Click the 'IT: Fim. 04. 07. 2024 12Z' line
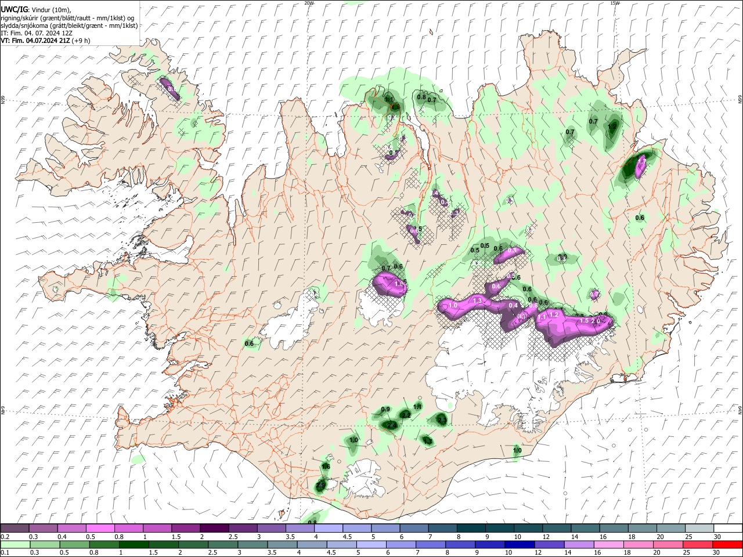 point(37,33)
